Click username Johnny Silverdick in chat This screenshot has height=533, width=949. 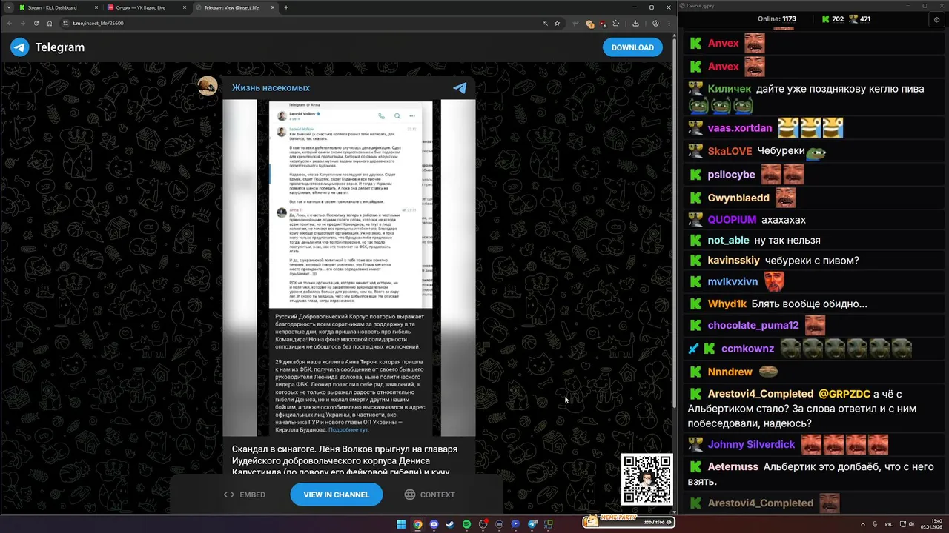tap(751, 445)
